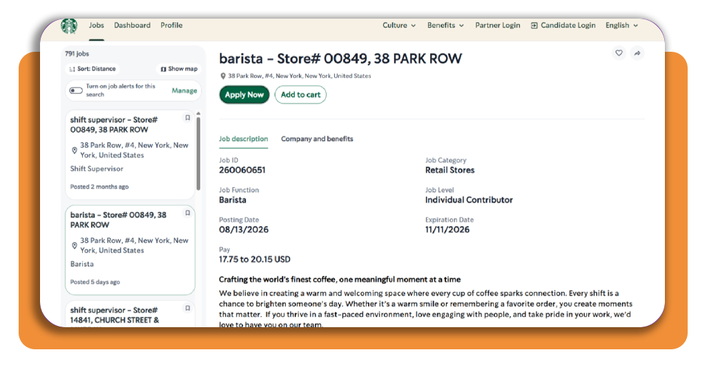
Task: Click Individual Contributor job level
Action: 469,200
